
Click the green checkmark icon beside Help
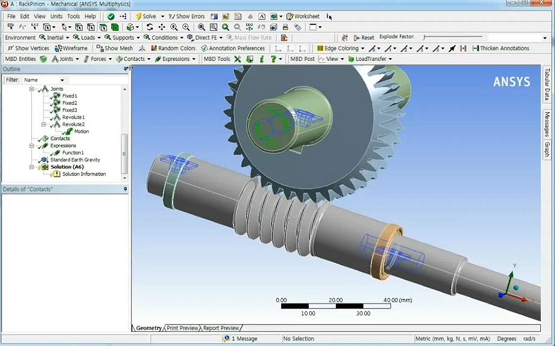(111, 16)
